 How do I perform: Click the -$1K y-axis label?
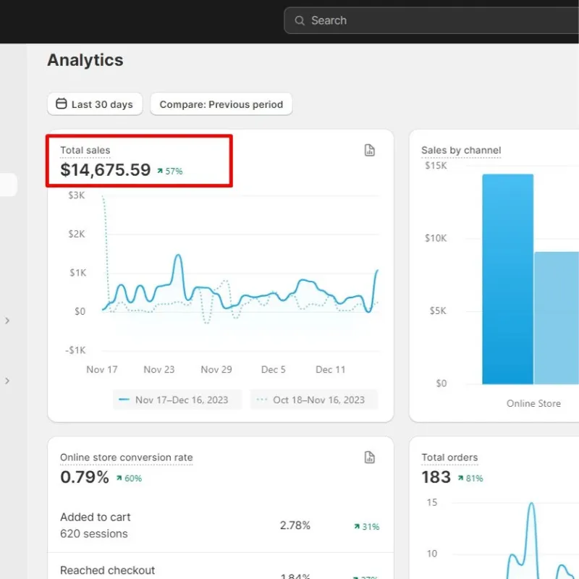[x=75, y=350]
